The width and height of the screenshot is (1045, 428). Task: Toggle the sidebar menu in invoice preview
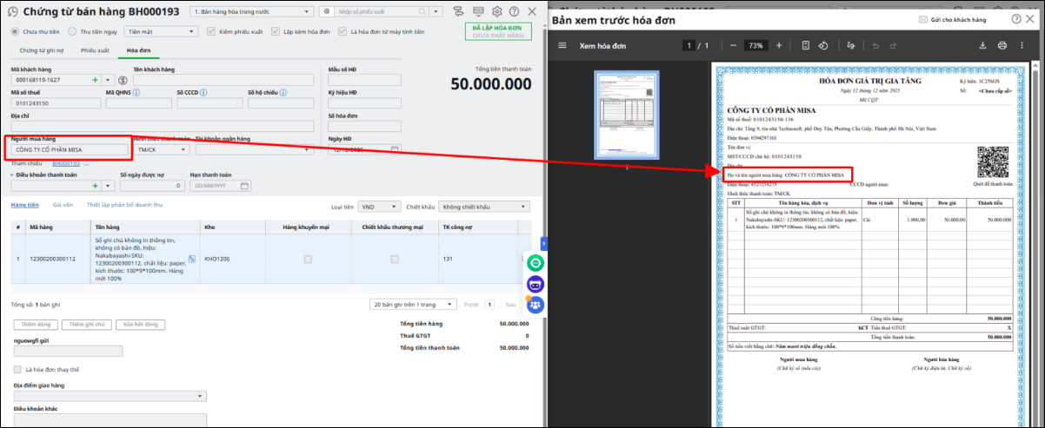pos(562,45)
